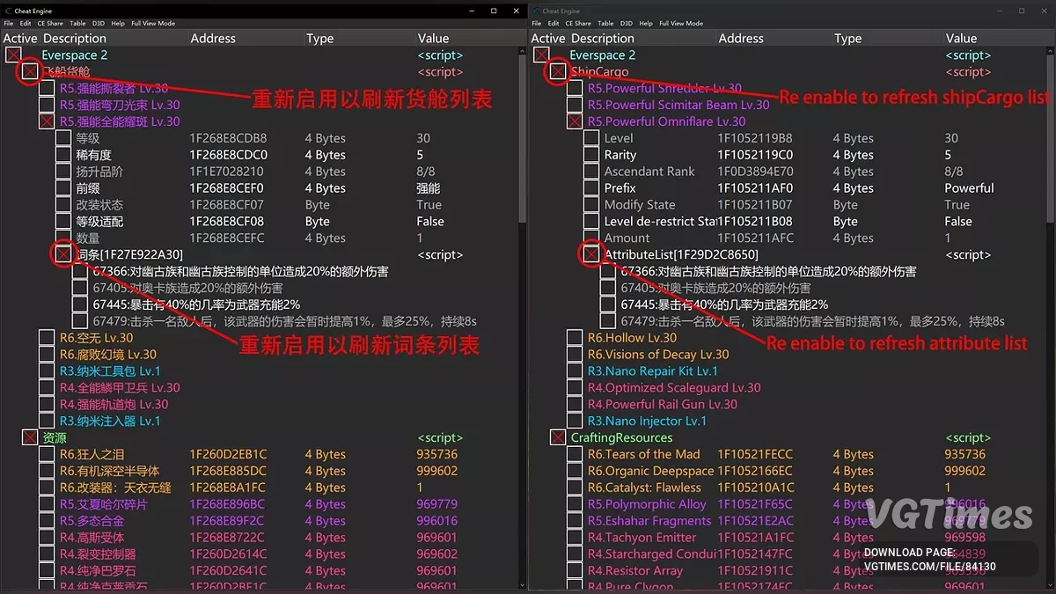Image resolution: width=1056 pixels, height=594 pixels.
Task: Select R6.狂人之泪 entry in left window
Action: 92,454
